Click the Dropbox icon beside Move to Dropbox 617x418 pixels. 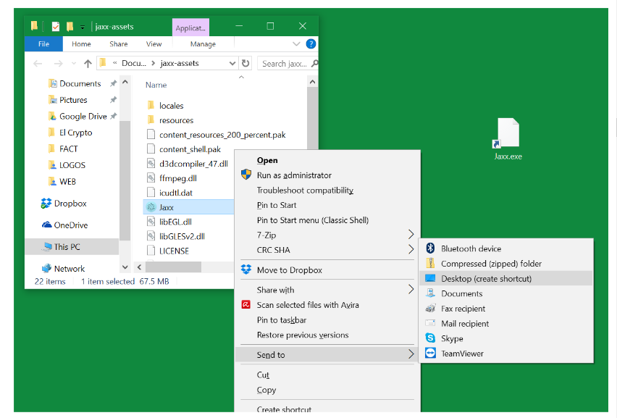click(246, 269)
